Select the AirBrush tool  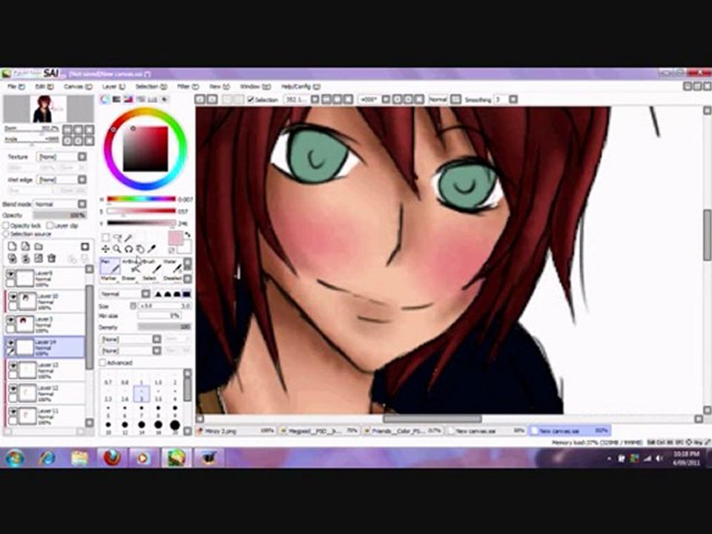(x=131, y=266)
